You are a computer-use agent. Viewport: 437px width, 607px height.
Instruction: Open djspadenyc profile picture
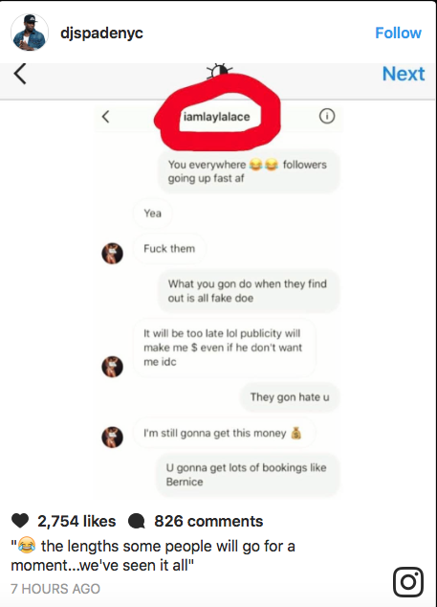30,33
